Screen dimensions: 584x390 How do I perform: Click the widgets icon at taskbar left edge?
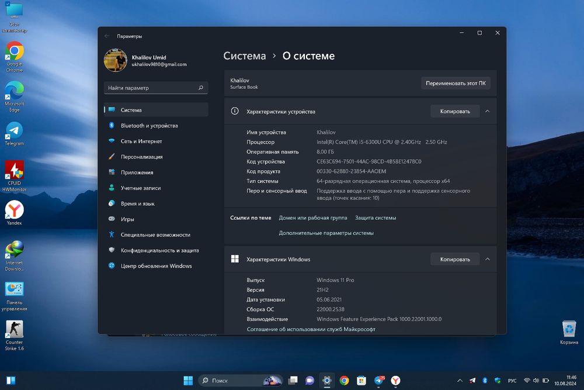click(x=11, y=381)
